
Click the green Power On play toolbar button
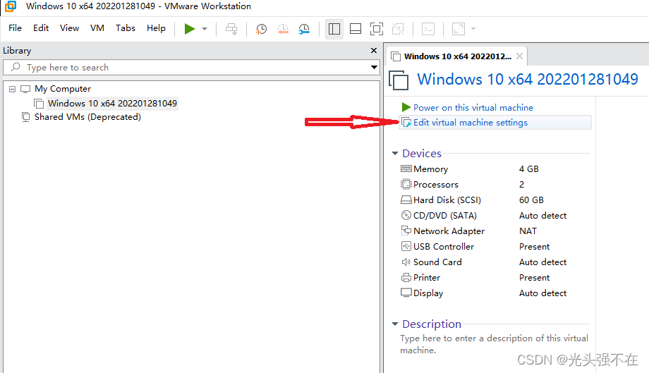[190, 29]
